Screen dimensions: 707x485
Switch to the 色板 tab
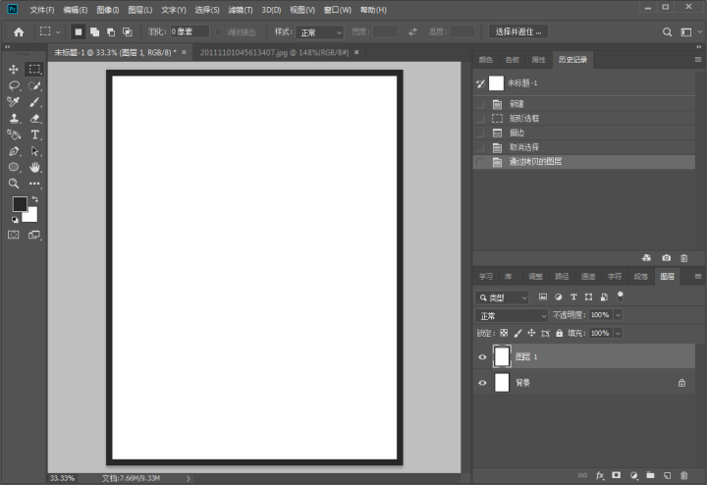[x=513, y=60]
